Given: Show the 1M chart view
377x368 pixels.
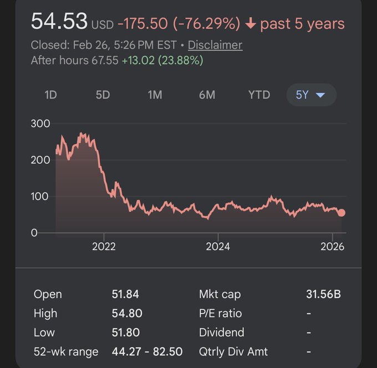Looking at the screenshot, I should click(155, 95).
